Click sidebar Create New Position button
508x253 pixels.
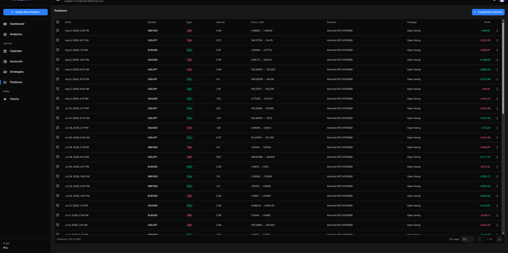25,12
